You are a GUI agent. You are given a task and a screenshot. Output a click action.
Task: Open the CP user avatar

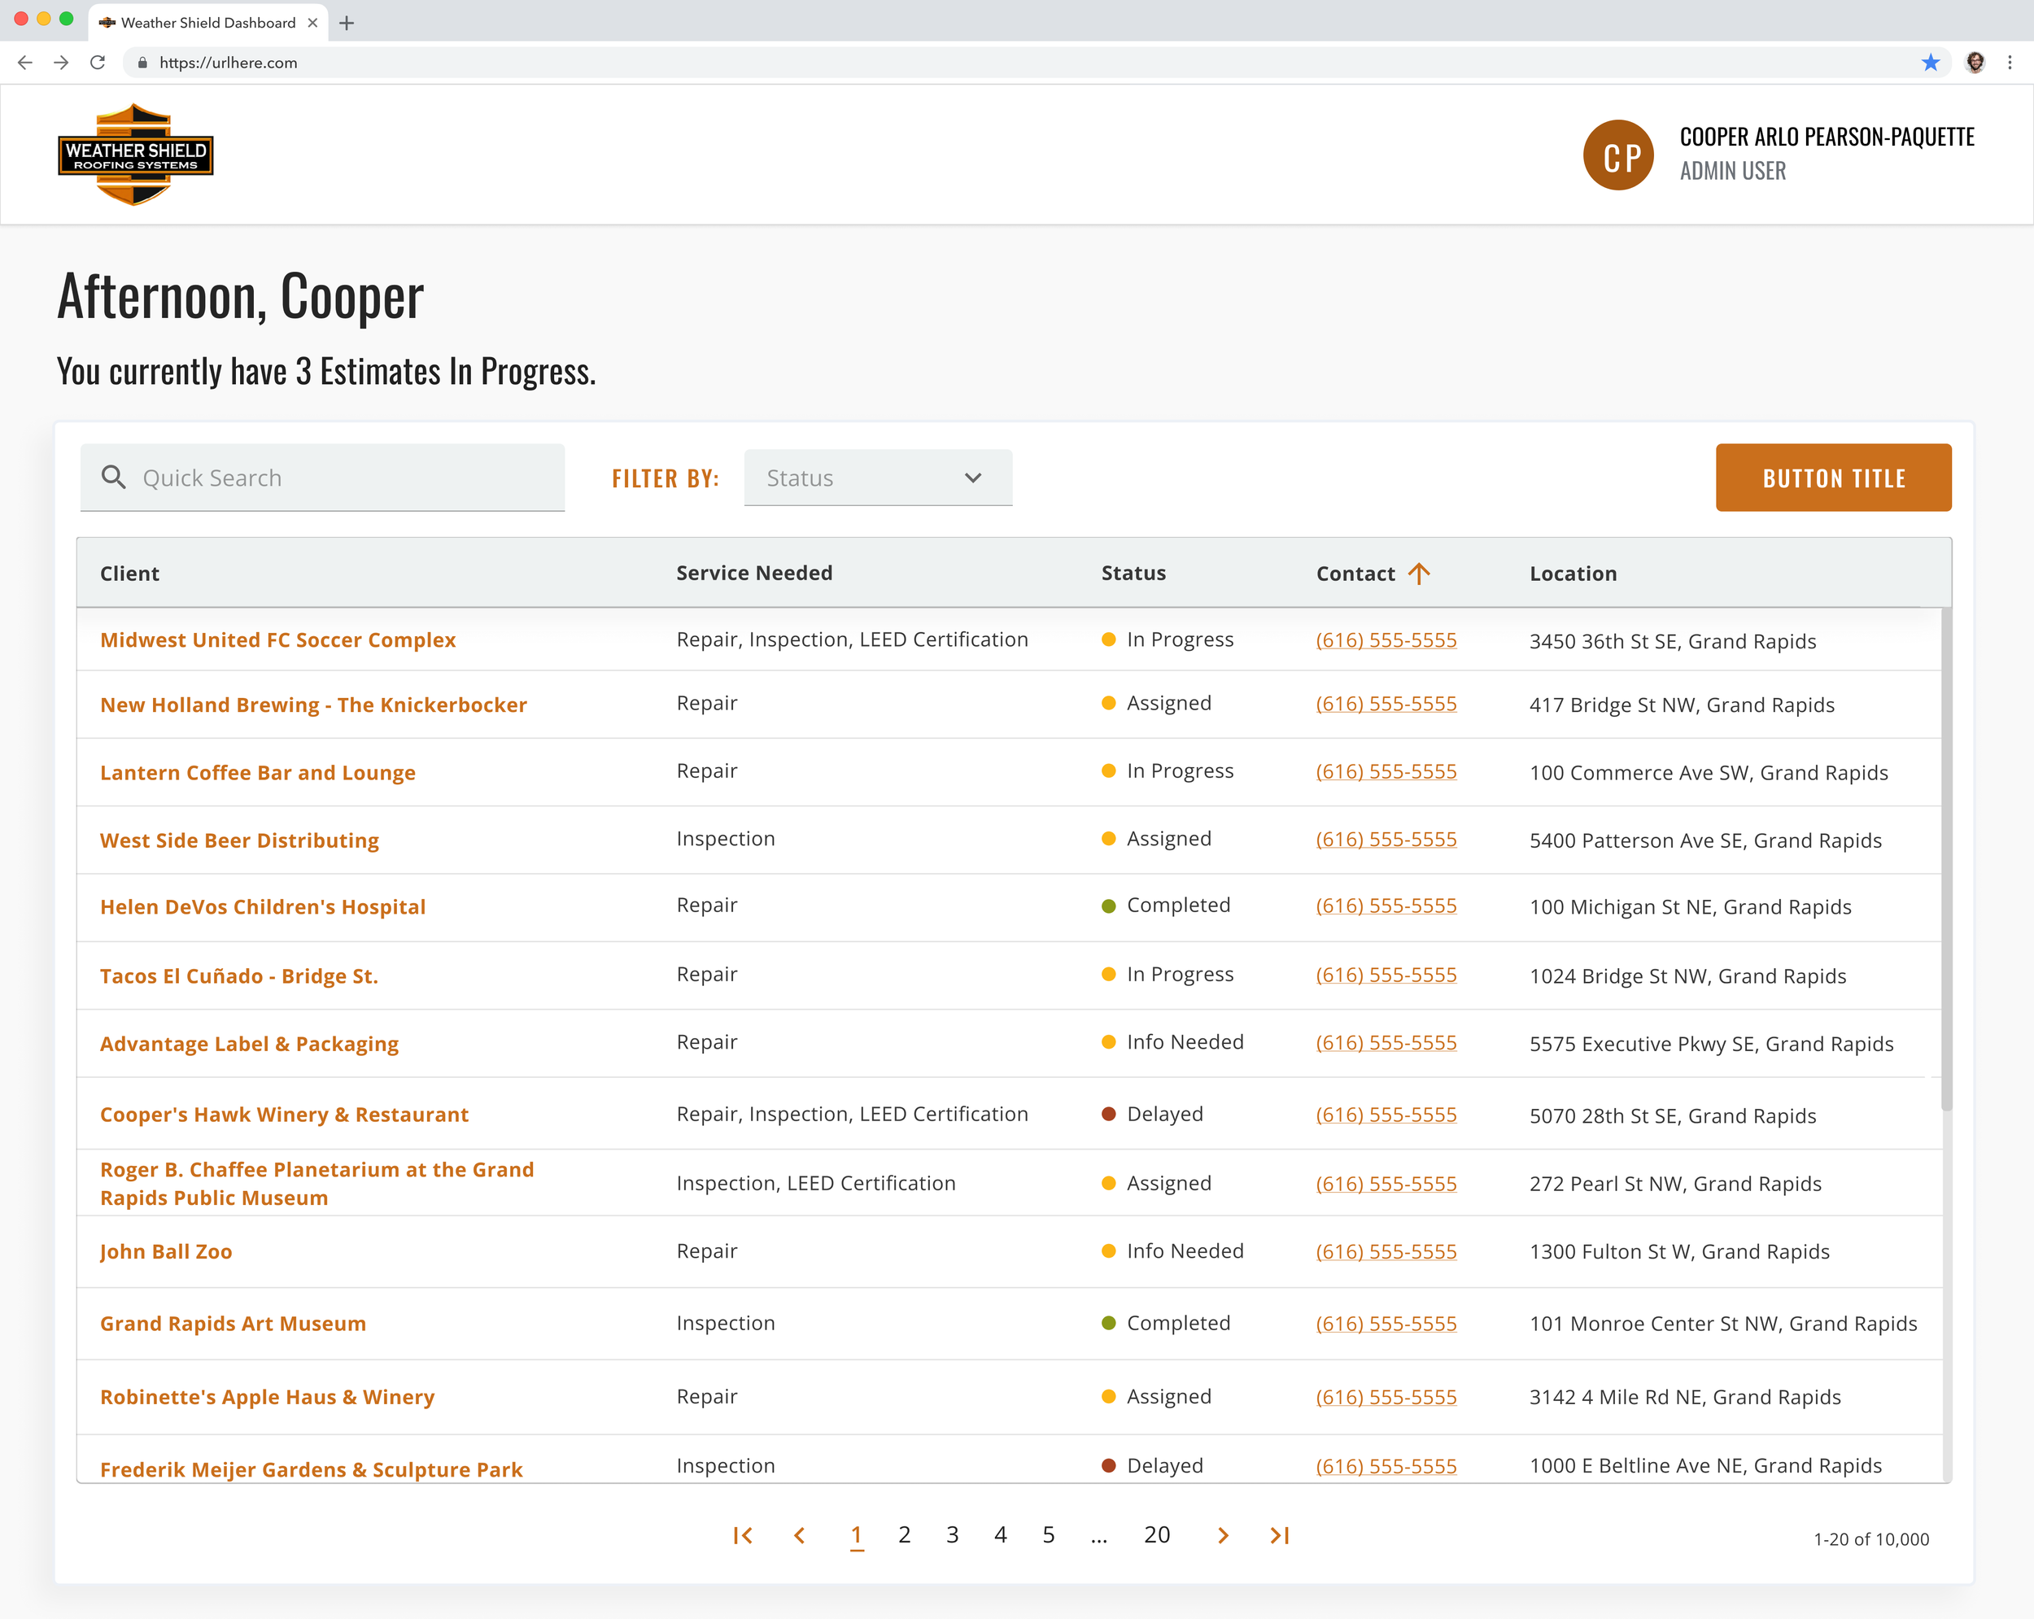[1618, 155]
